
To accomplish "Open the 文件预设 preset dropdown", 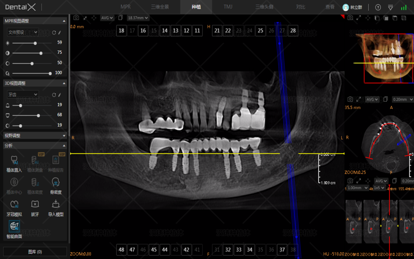I will point(23,33).
